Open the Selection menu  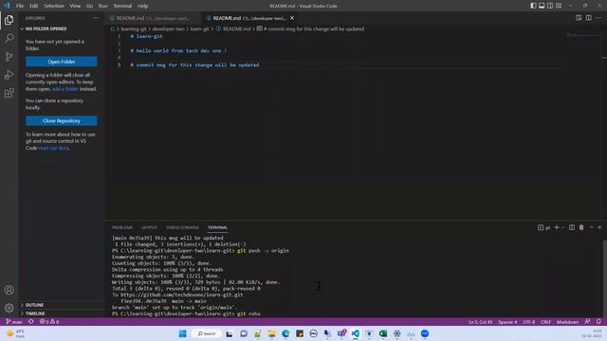point(54,6)
